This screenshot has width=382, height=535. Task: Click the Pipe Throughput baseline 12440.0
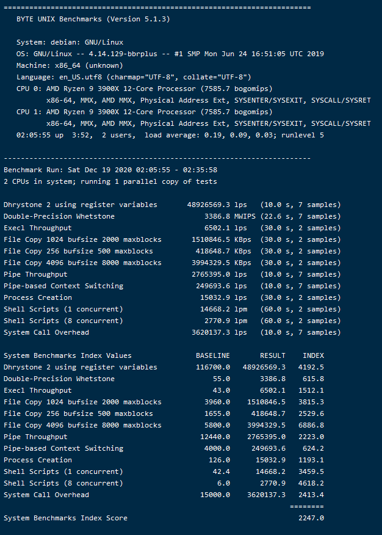click(215, 437)
